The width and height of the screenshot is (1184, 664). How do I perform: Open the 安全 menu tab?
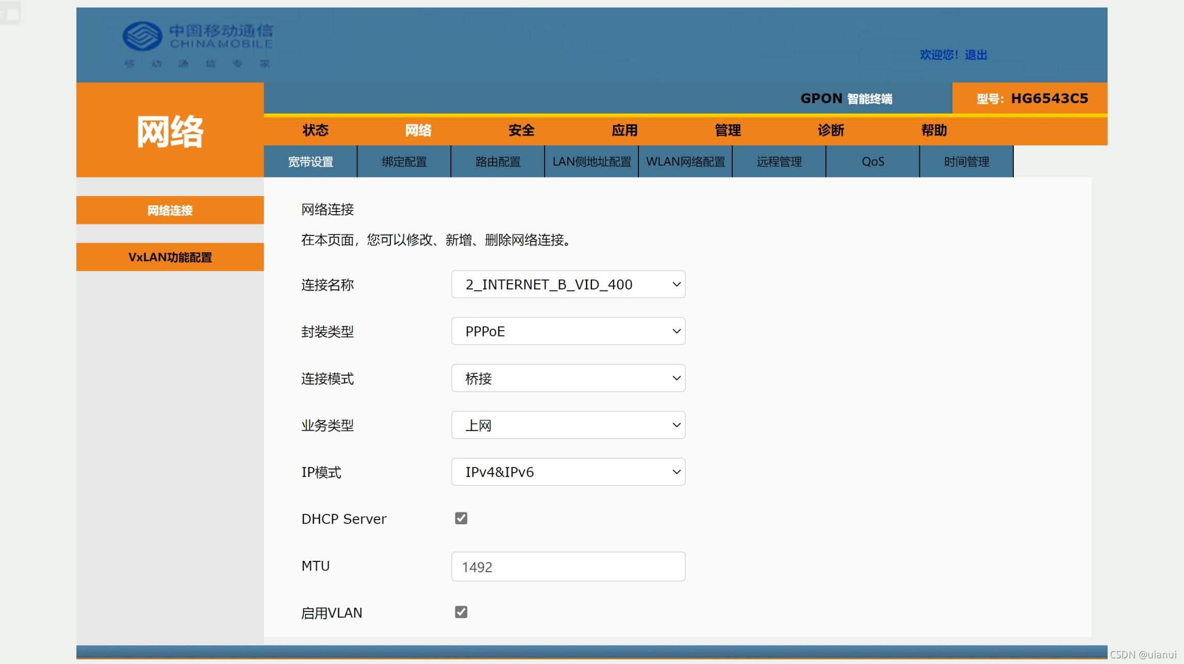pyautogui.click(x=521, y=131)
